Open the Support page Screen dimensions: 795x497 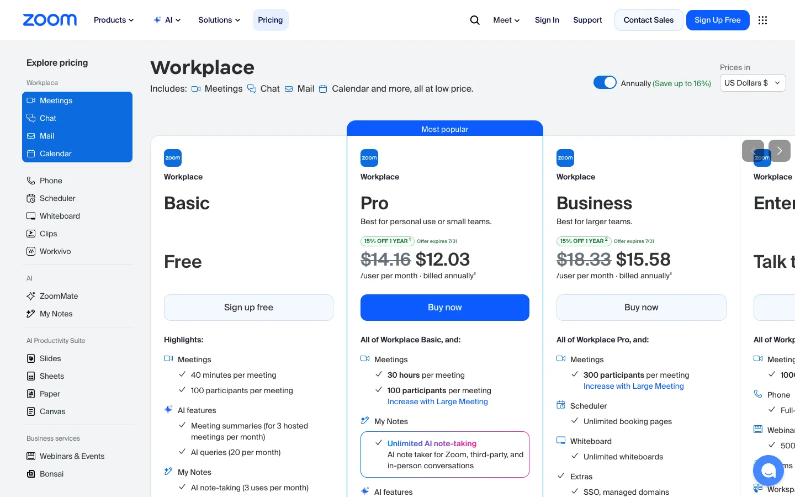click(x=587, y=20)
